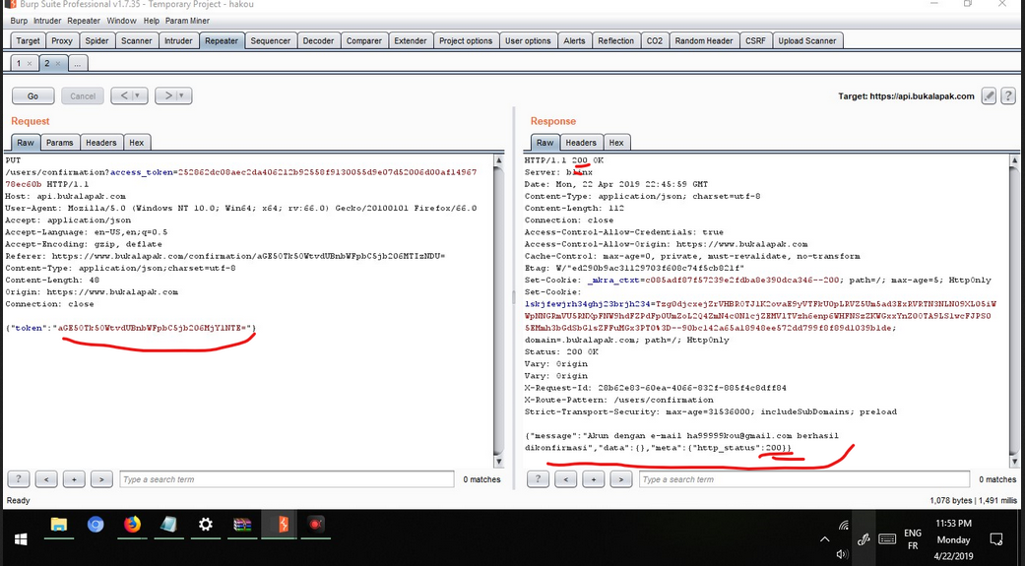Switch to the Decoder tab
The image size is (1025, 566).
tap(318, 40)
